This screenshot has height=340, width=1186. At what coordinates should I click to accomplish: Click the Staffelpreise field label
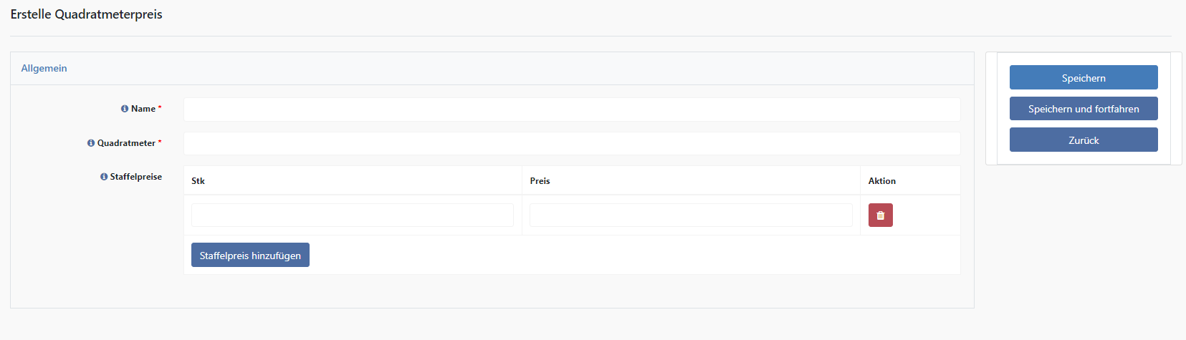(136, 177)
